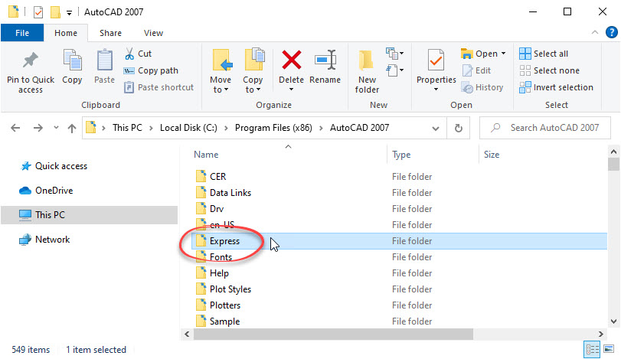Refresh the current folder view
The image size is (621, 359).
pyautogui.click(x=458, y=128)
